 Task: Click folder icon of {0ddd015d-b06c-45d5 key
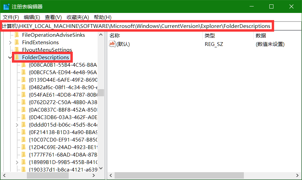24,125
